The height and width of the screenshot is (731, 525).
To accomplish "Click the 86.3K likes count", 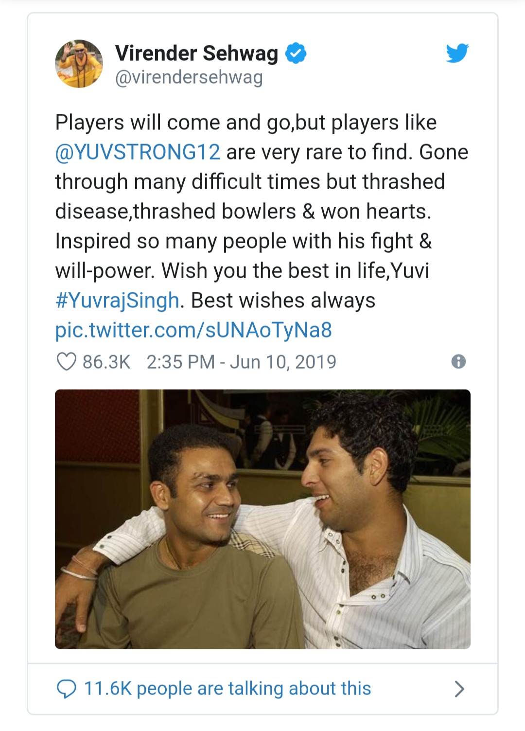I will (106, 362).
